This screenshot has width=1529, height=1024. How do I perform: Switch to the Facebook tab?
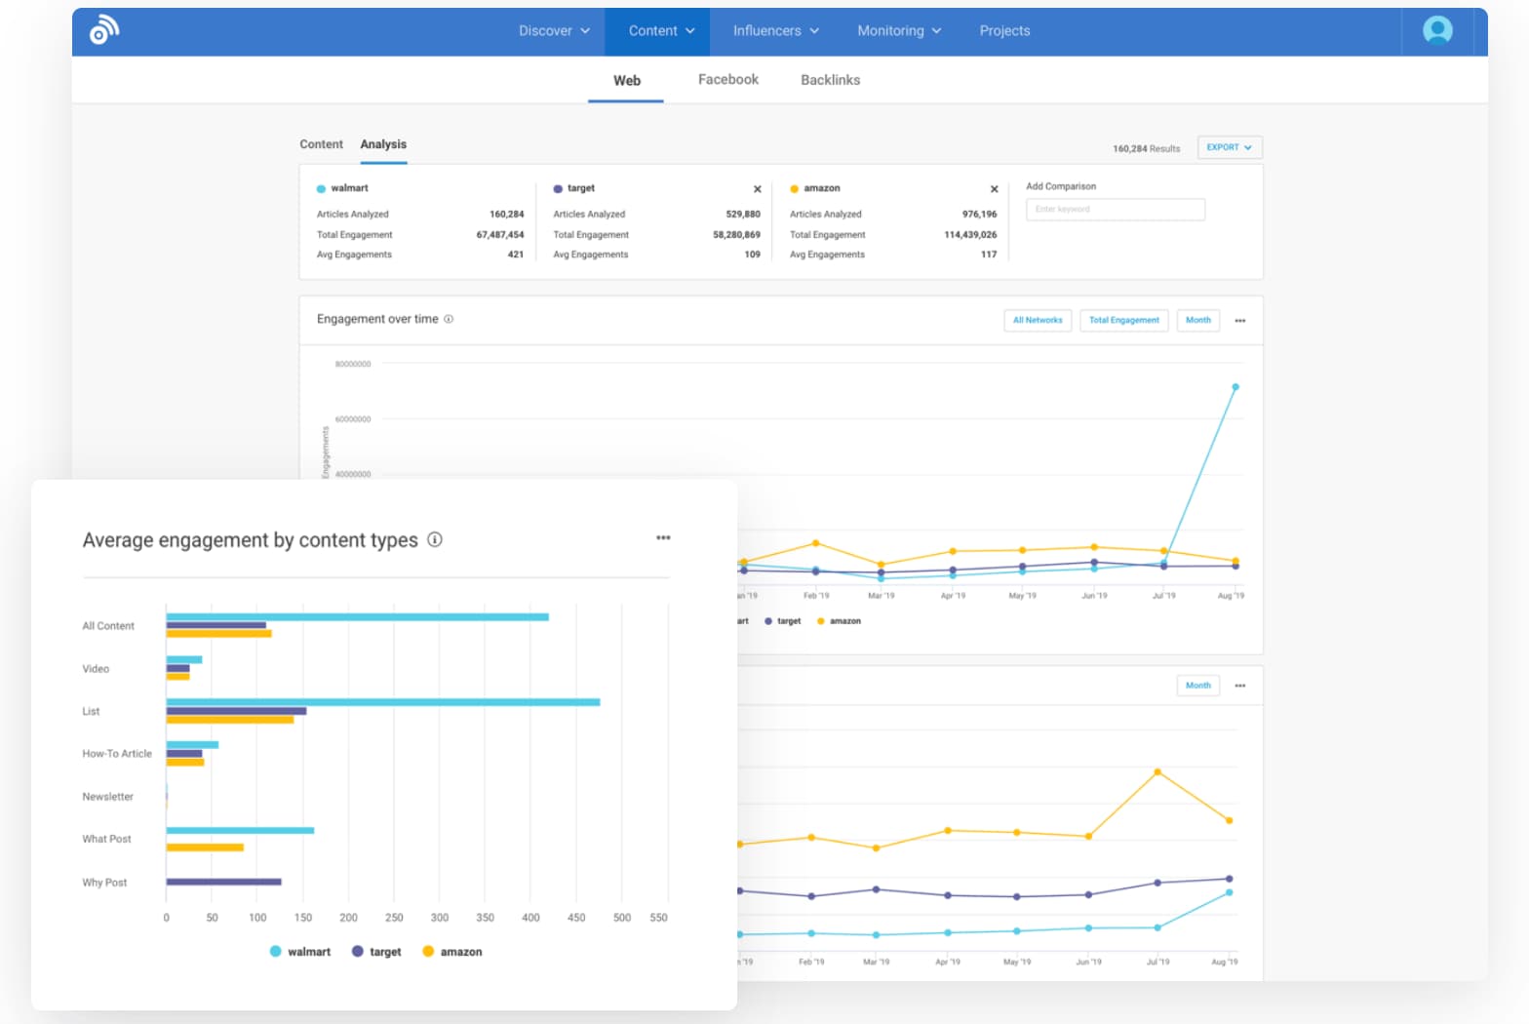pos(727,80)
